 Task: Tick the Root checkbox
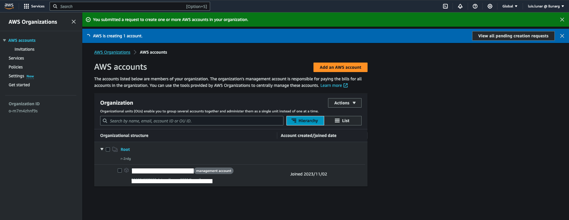(108, 149)
